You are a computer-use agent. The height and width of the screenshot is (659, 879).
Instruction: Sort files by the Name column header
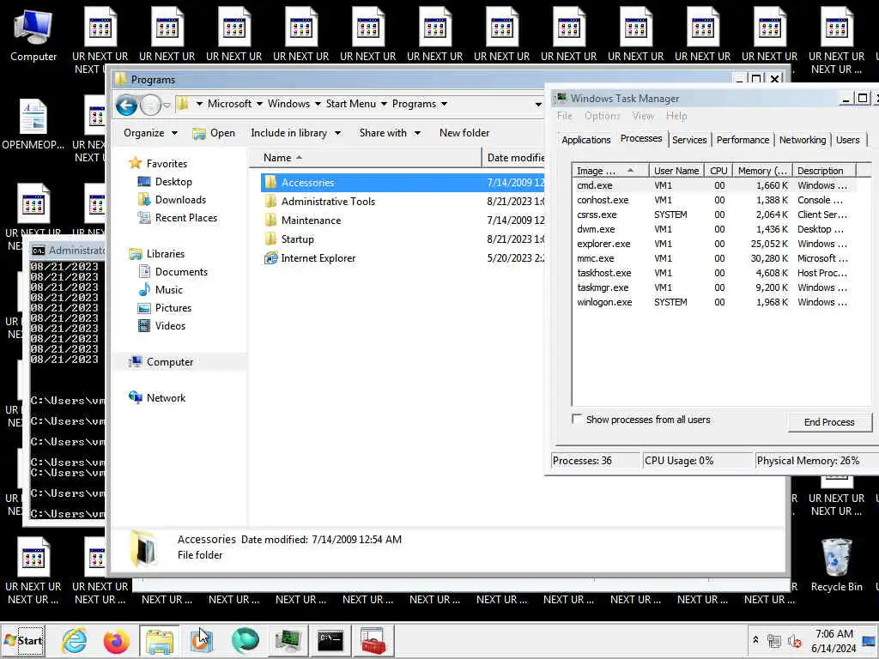365,158
